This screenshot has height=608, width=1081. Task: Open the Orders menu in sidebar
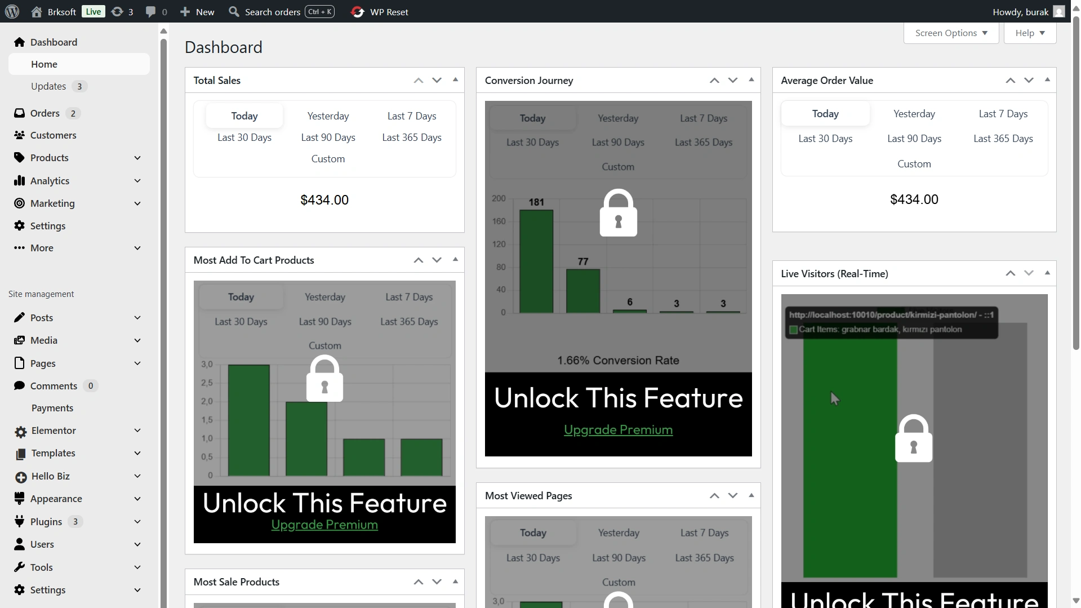(45, 113)
